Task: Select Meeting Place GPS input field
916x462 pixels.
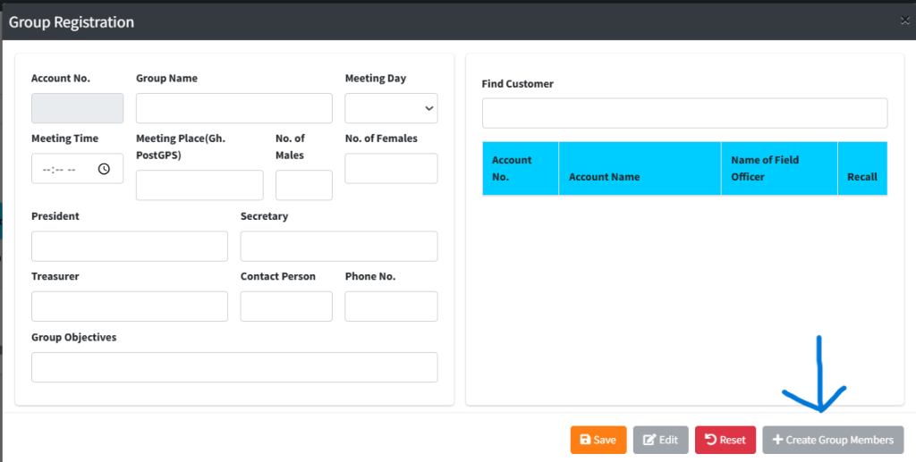Action: coord(199,185)
